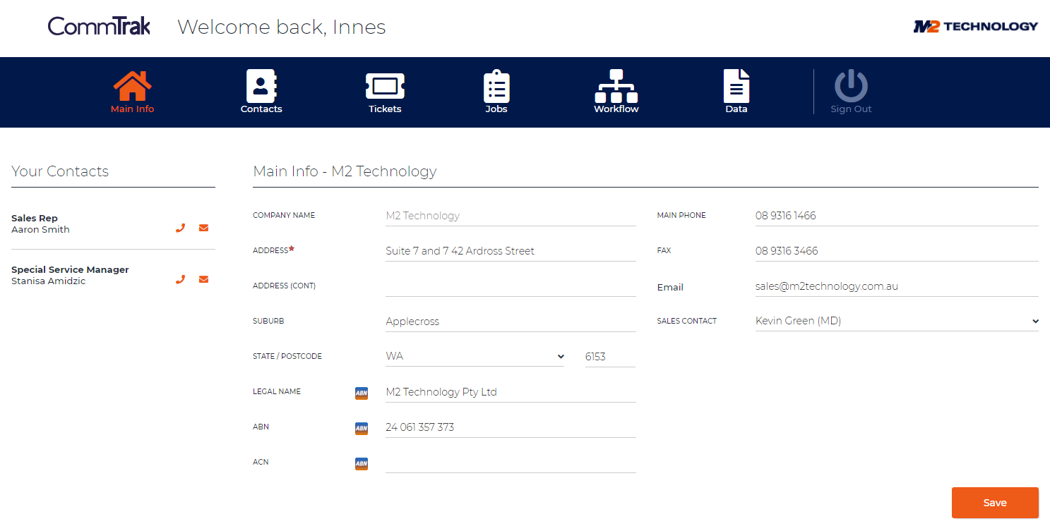Email Sales Rep Aaron Smith envelope icon
Viewport: 1050px width, 526px height.
click(x=204, y=228)
